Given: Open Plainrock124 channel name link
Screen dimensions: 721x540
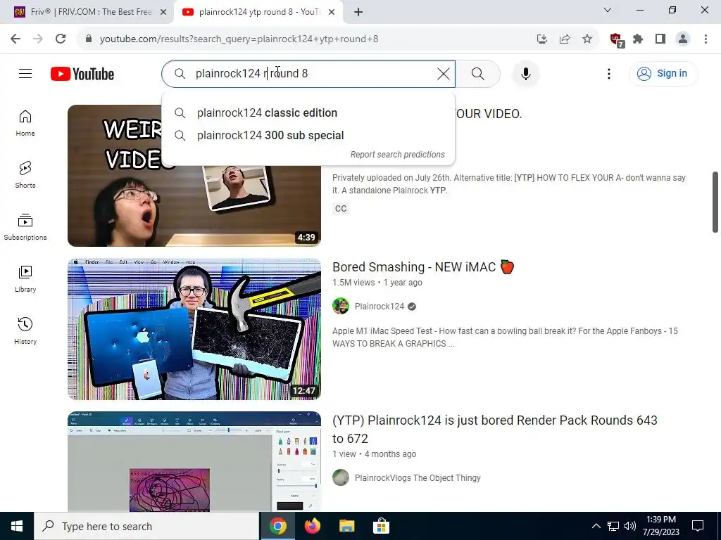Looking at the screenshot, I should pos(380,307).
